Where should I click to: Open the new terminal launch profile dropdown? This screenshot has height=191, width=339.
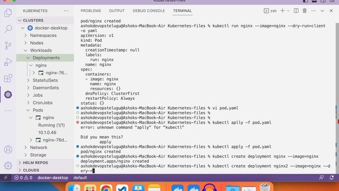pos(288,11)
